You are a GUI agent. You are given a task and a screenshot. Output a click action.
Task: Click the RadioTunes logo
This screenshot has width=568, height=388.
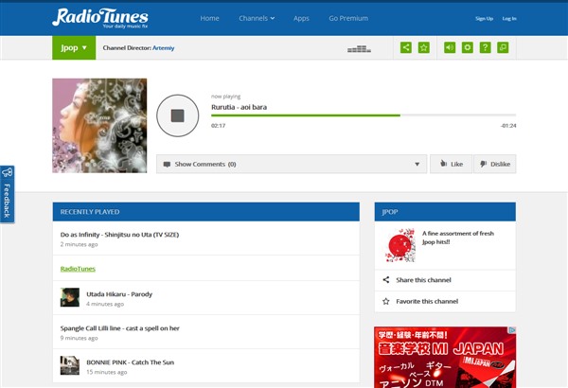click(x=100, y=18)
